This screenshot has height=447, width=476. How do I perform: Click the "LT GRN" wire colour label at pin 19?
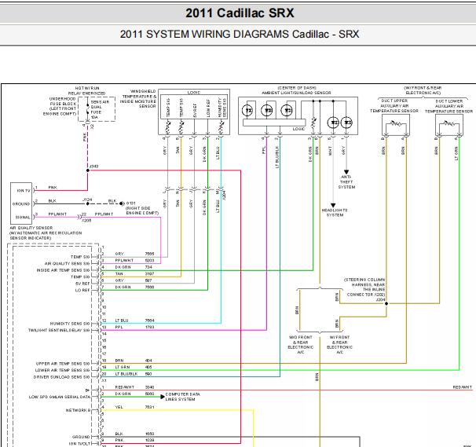123,367
